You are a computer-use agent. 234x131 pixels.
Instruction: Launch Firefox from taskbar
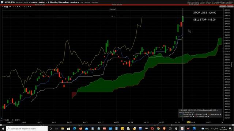pos(80,128)
